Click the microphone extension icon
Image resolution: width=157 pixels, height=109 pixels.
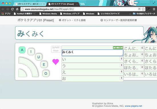(x=149, y=9)
